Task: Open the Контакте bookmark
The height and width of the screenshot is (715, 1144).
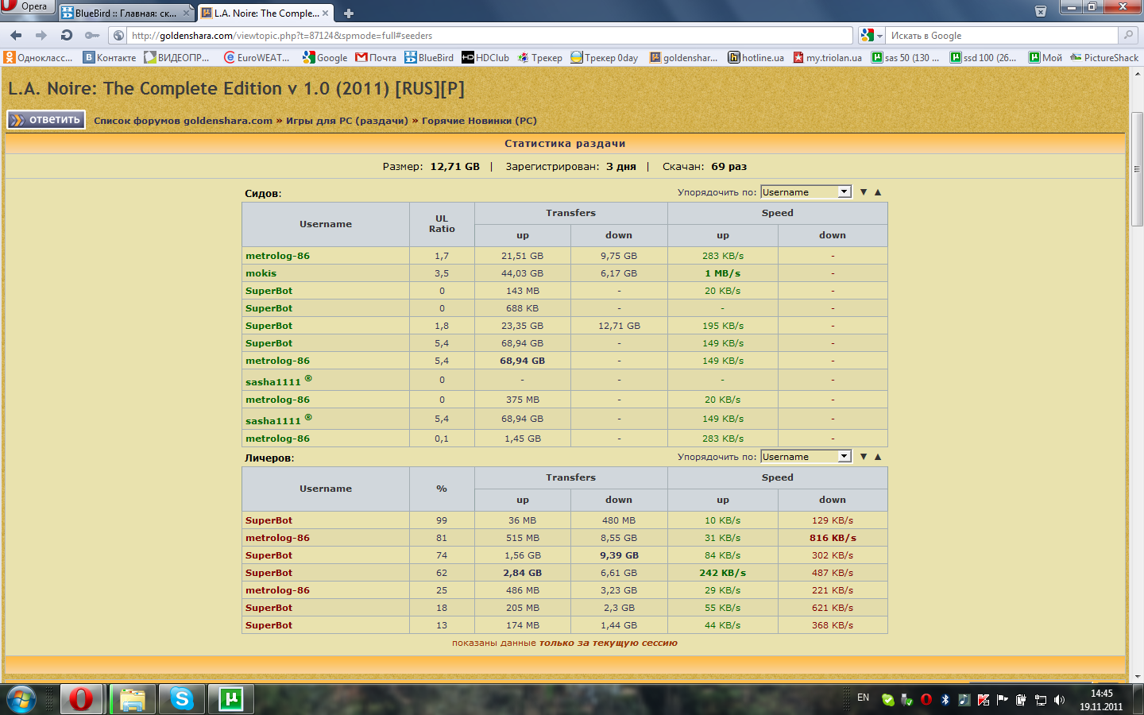Action: point(110,57)
